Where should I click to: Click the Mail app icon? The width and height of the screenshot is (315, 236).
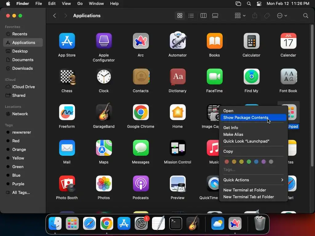tap(67, 148)
